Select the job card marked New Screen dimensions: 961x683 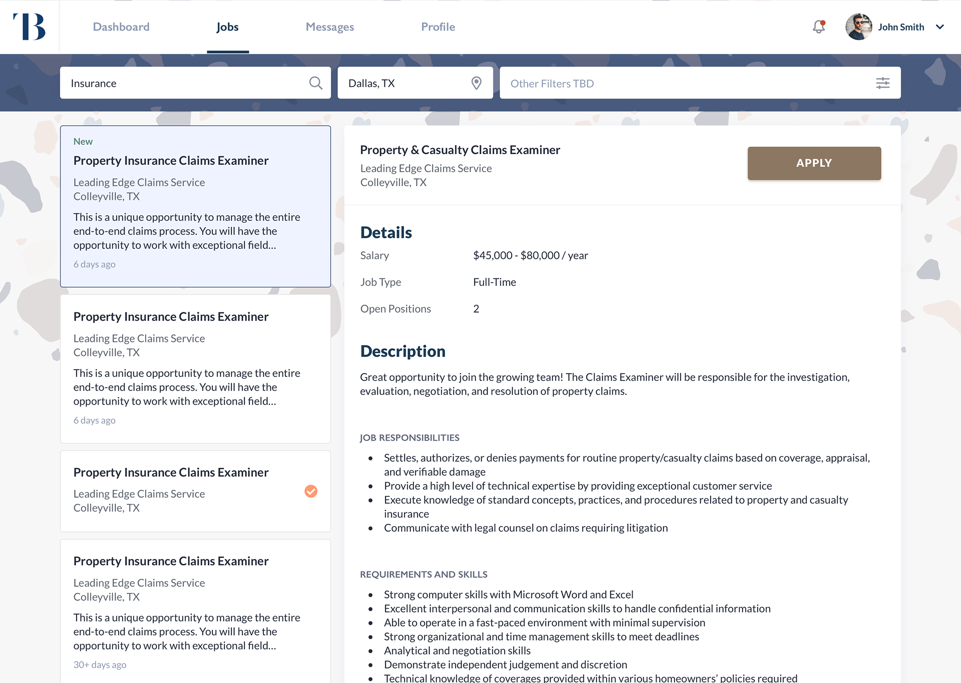[x=195, y=206]
